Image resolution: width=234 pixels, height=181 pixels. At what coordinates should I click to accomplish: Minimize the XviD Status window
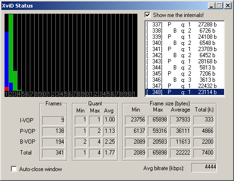211,6
